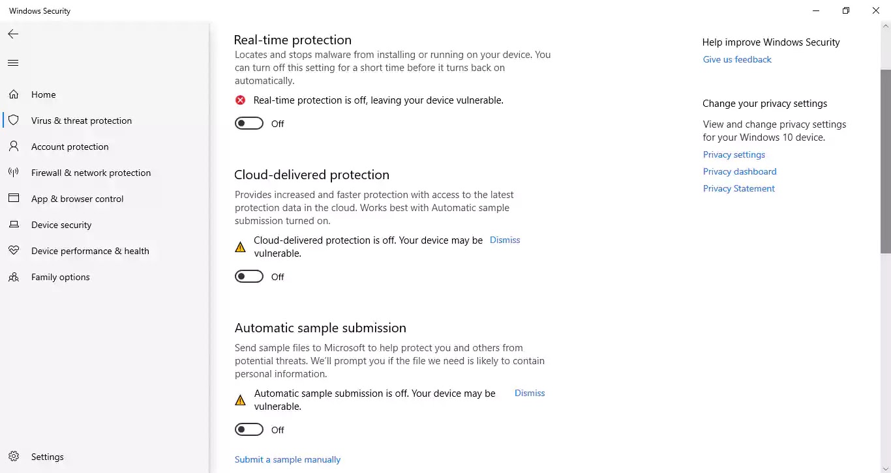The height and width of the screenshot is (473, 891).
Task: Click the back arrow icon
Action: 13,34
